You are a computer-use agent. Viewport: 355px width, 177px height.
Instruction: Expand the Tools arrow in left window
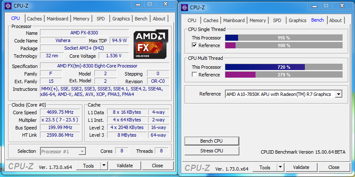104,166
